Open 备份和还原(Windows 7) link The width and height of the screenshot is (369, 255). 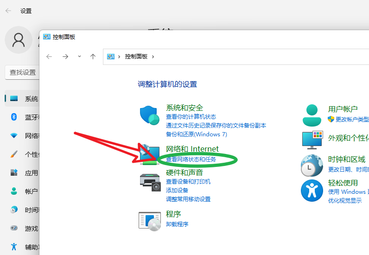tap(197, 134)
